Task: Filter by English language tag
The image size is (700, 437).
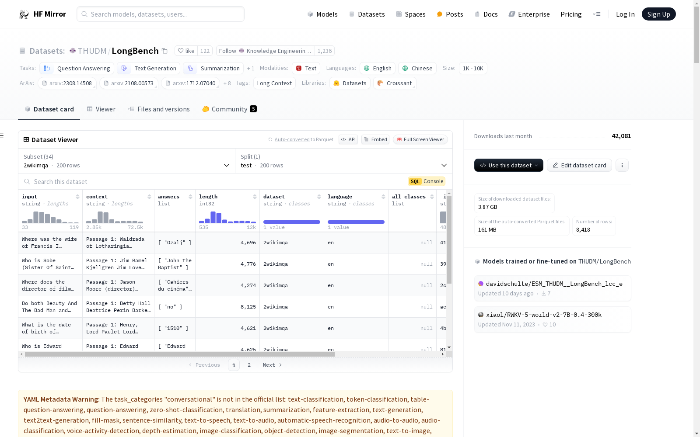Action: click(x=378, y=68)
